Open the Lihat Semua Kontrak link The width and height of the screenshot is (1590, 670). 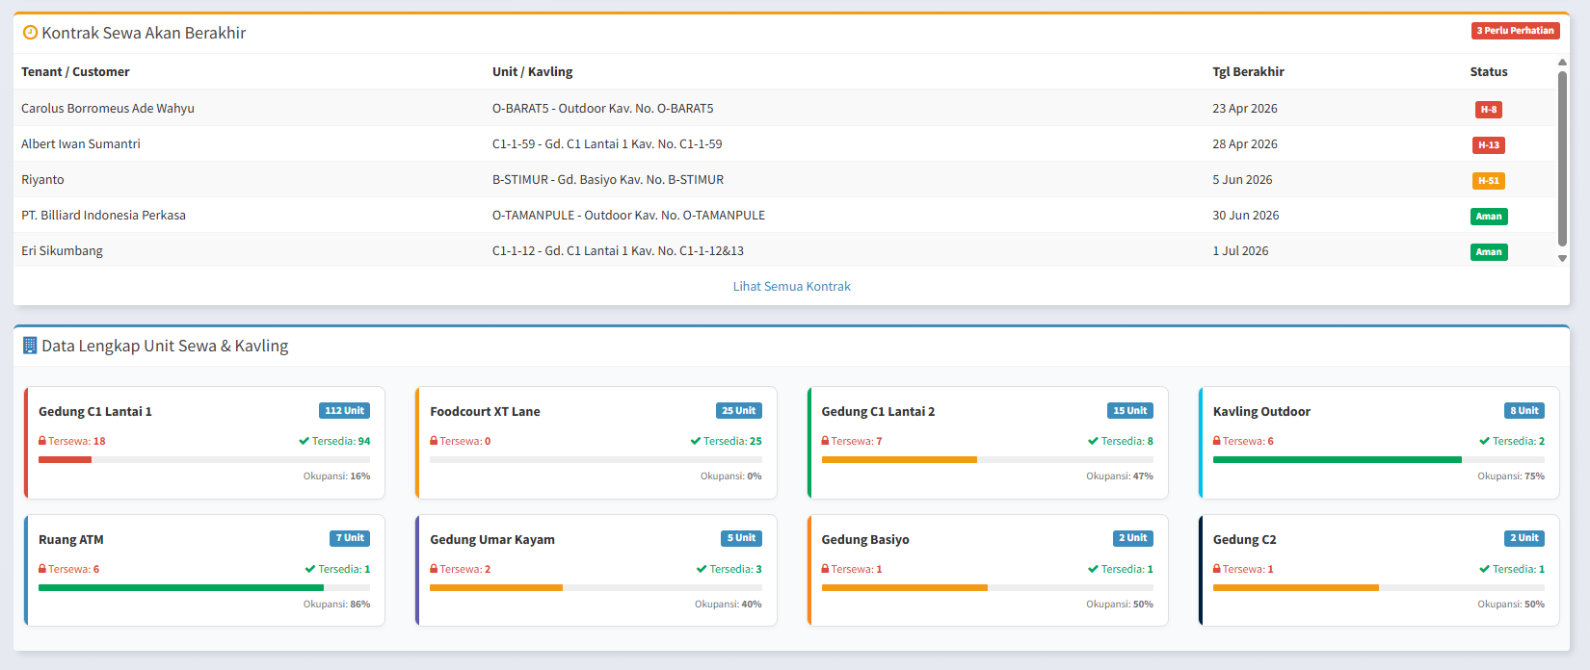click(x=791, y=286)
